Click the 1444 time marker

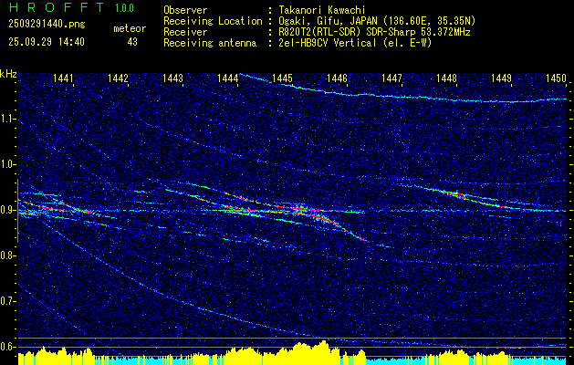(x=228, y=78)
